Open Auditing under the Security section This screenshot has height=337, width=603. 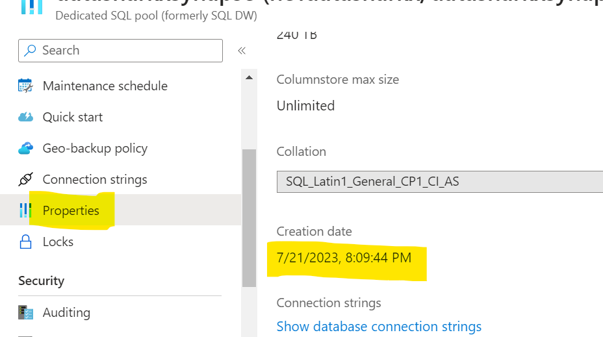66,312
